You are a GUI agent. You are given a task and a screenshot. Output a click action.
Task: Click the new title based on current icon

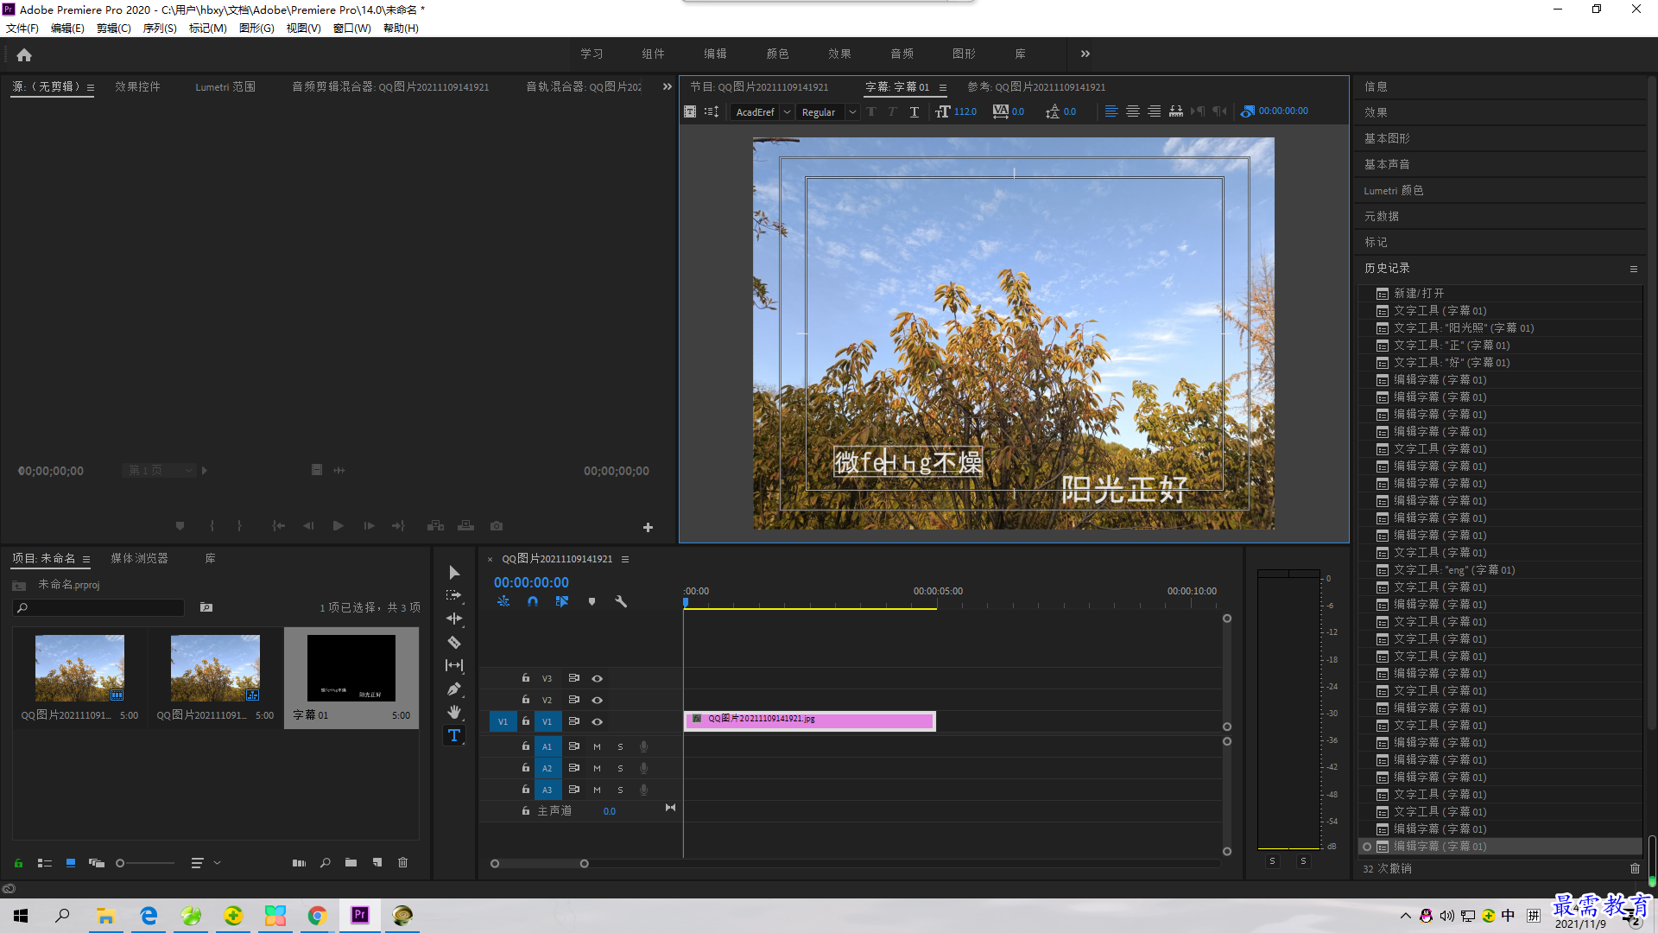[690, 111]
